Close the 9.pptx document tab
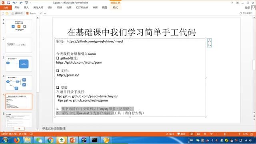 pyautogui.click(x=41, y=13)
